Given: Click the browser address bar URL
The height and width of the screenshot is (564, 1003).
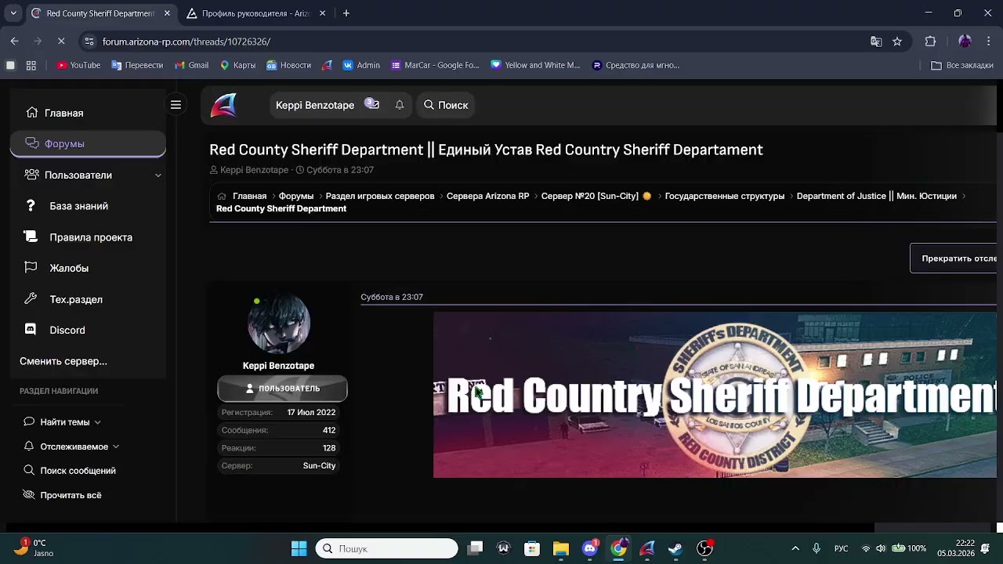Looking at the screenshot, I should point(186,42).
